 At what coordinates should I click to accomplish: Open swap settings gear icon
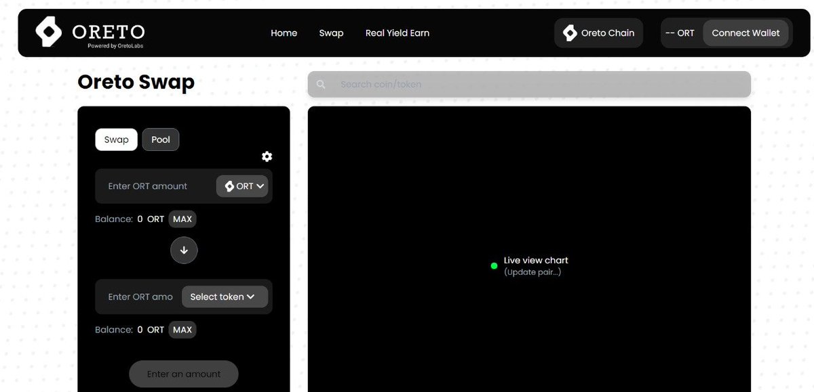(x=267, y=156)
